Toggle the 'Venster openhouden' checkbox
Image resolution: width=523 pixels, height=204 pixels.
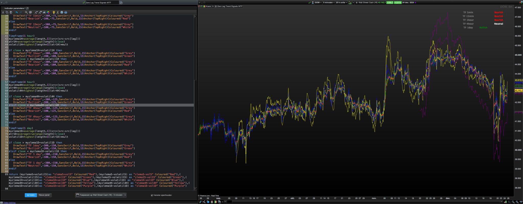pyautogui.click(x=152, y=195)
